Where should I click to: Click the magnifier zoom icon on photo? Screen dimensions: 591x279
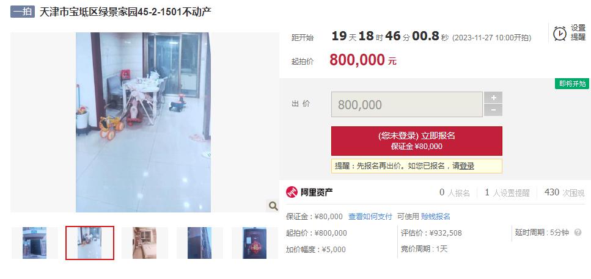(273, 206)
